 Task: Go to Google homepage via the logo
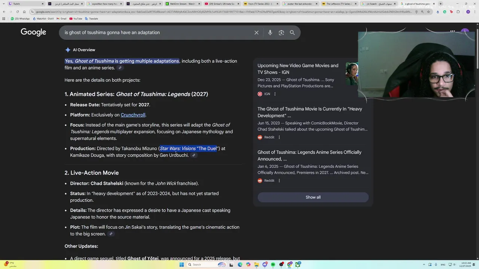[x=33, y=32]
